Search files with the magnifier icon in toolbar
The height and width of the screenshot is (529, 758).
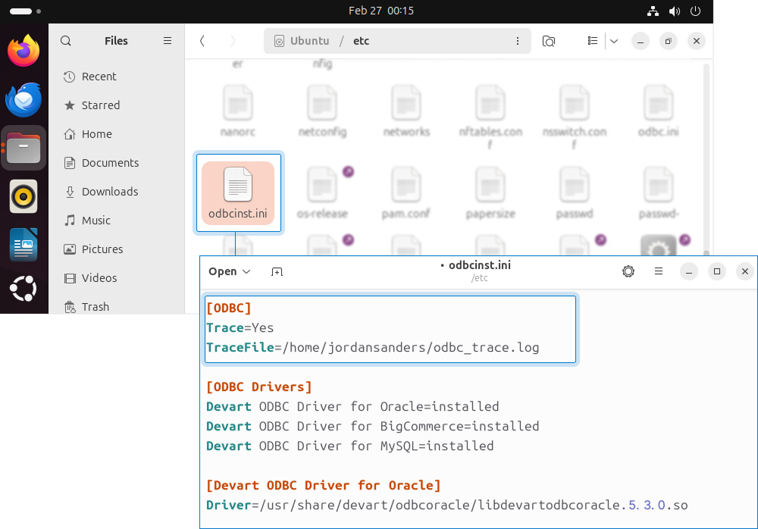pyautogui.click(x=549, y=41)
